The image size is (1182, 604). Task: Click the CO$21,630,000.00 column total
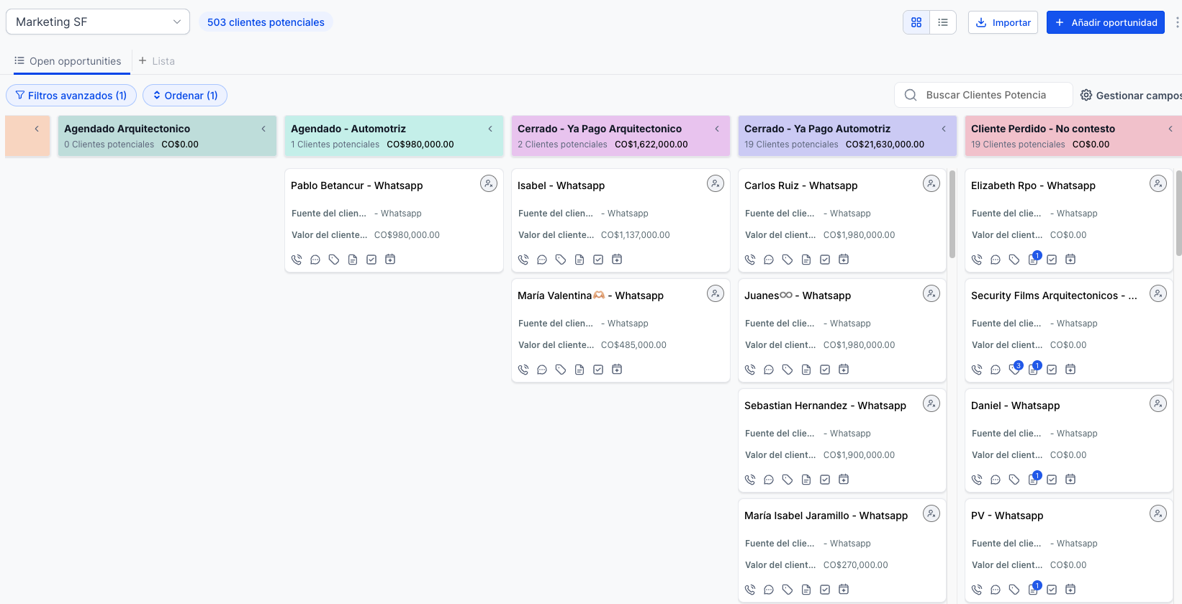tap(885, 145)
